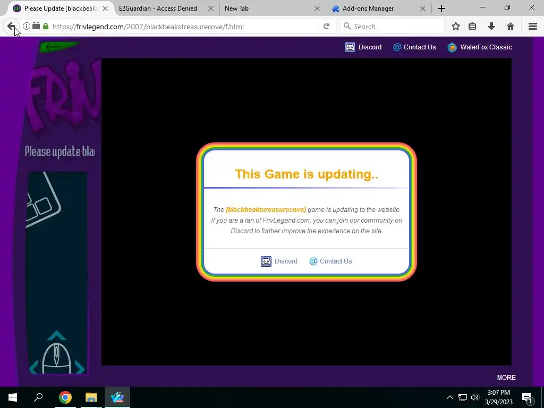
Task: Click the green back arrow on page
Action: 58,47
